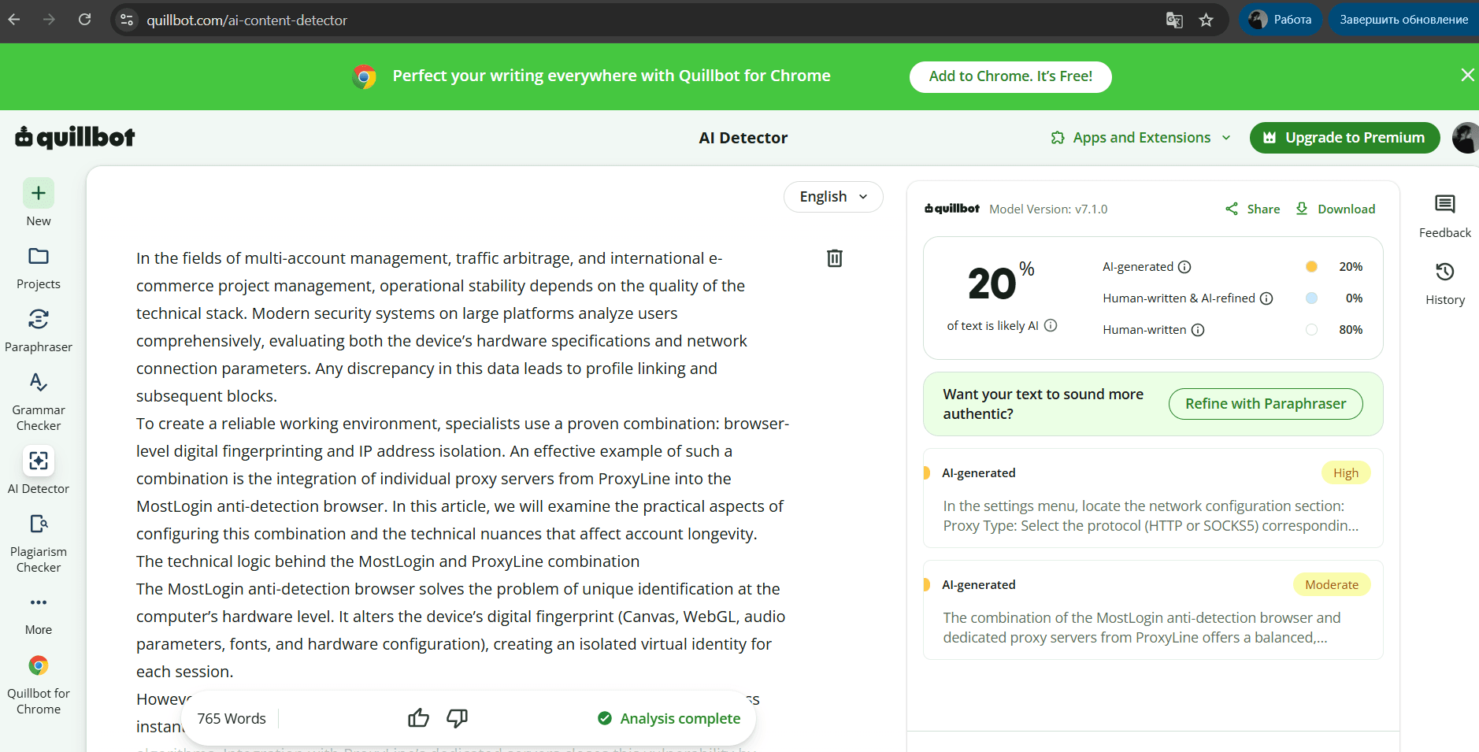The width and height of the screenshot is (1479, 752).
Task: Open the Plagiarism Checker tool
Action: click(x=39, y=543)
